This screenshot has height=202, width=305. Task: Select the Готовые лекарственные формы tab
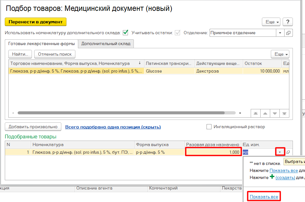42,43
